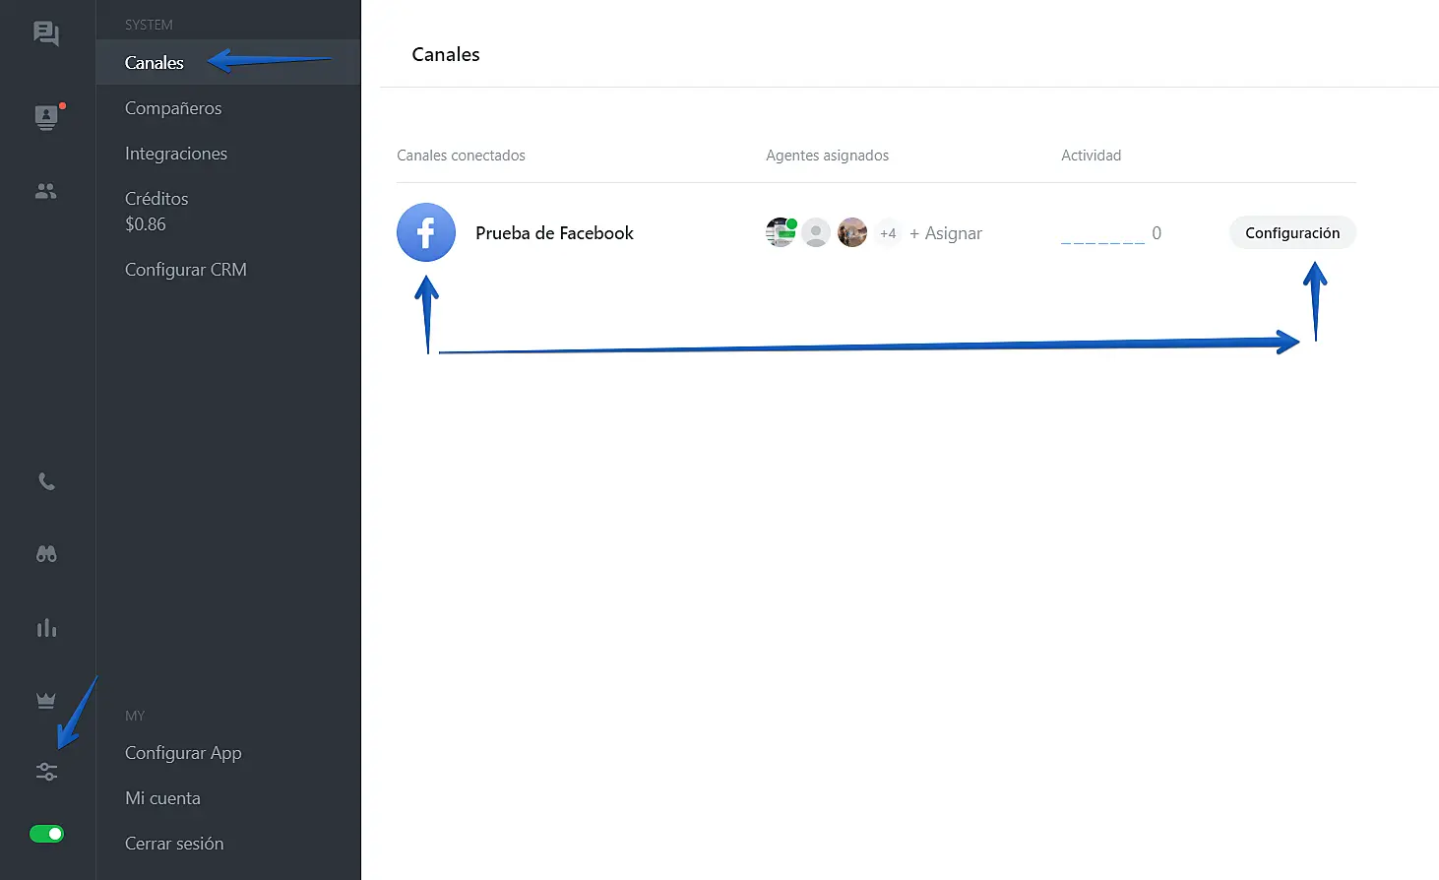This screenshot has width=1439, height=880.
Task: Open Configuración for Prueba de Facebook
Action: coord(1292,232)
